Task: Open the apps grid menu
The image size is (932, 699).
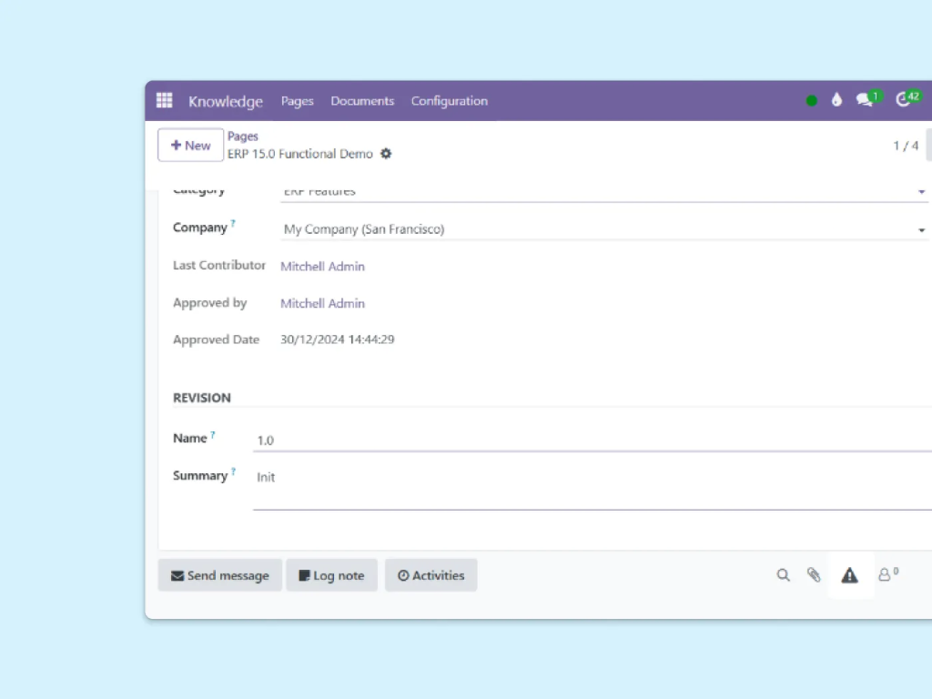Action: (164, 101)
